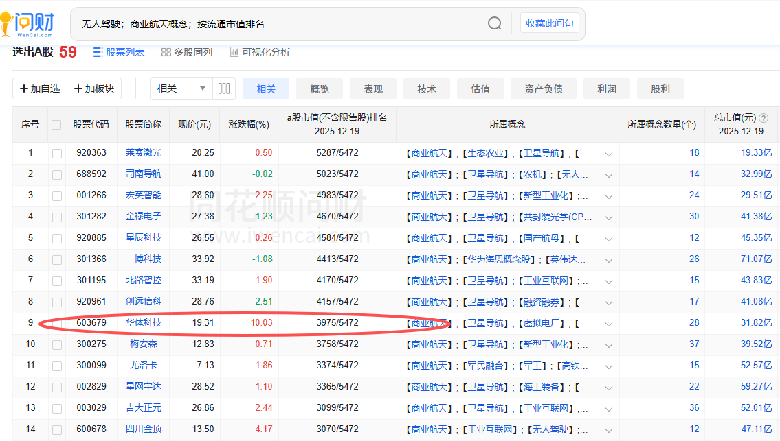Switch to the 技术 tab
780x441 pixels.
(427, 88)
